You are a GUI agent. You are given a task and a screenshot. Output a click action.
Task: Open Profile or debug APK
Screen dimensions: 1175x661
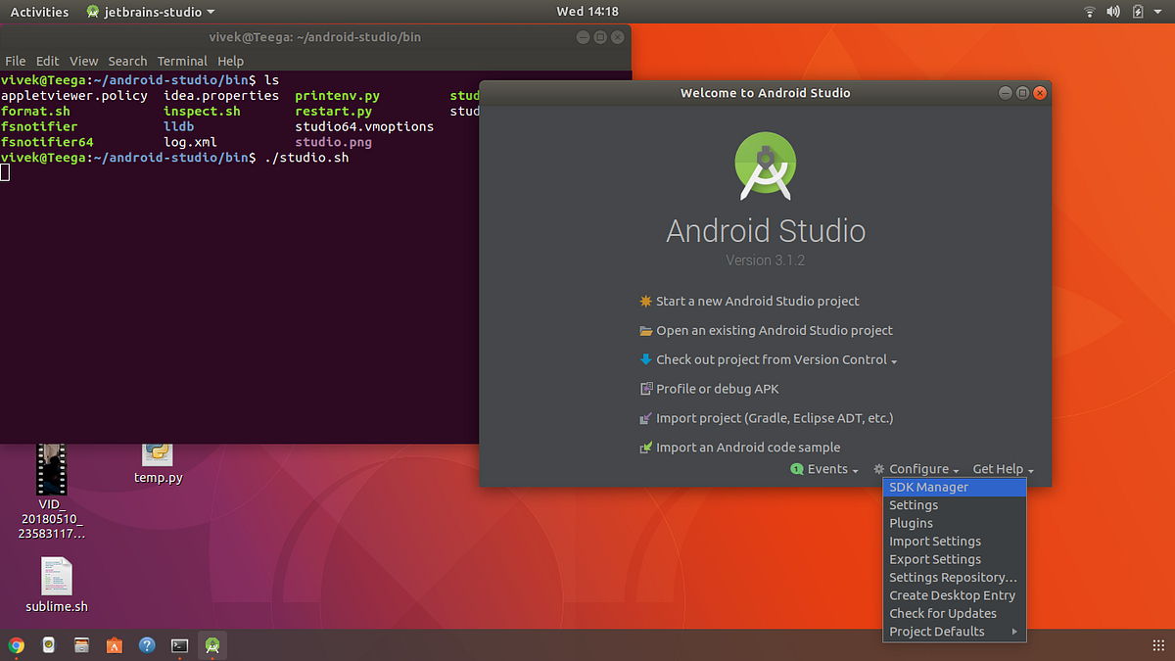point(717,389)
